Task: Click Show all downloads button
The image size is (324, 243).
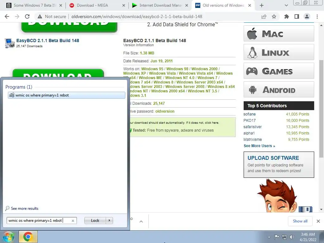Action: coord(300,221)
